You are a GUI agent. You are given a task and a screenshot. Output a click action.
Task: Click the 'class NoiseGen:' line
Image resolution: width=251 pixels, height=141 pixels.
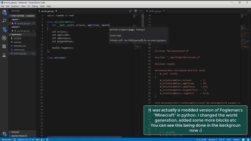[56, 58]
